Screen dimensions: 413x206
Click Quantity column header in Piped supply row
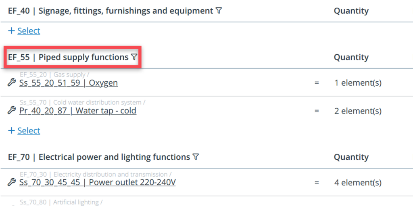[351, 58]
